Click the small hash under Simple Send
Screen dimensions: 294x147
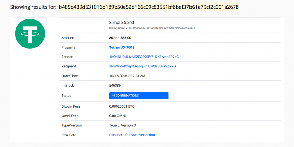(x=152, y=28)
